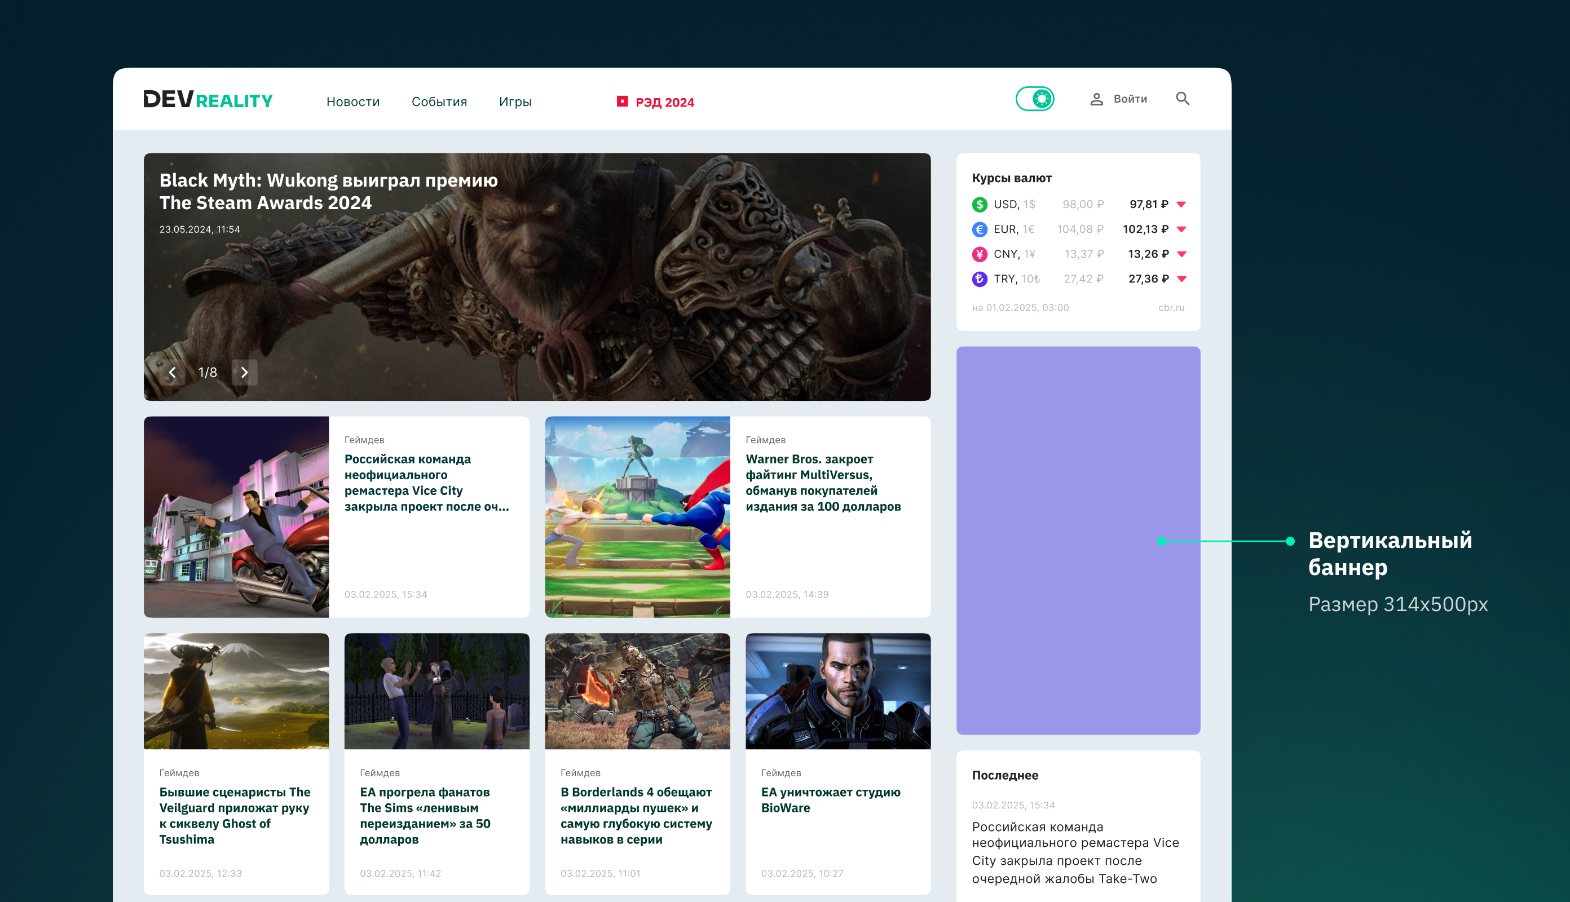Click the Vice City article thumbnail
The image size is (1570, 902).
click(236, 516)
